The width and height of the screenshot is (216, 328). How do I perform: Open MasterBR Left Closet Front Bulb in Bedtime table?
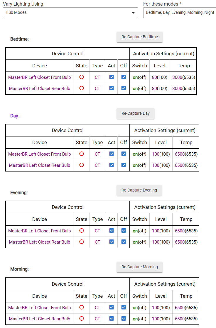(x=39, y=77)
